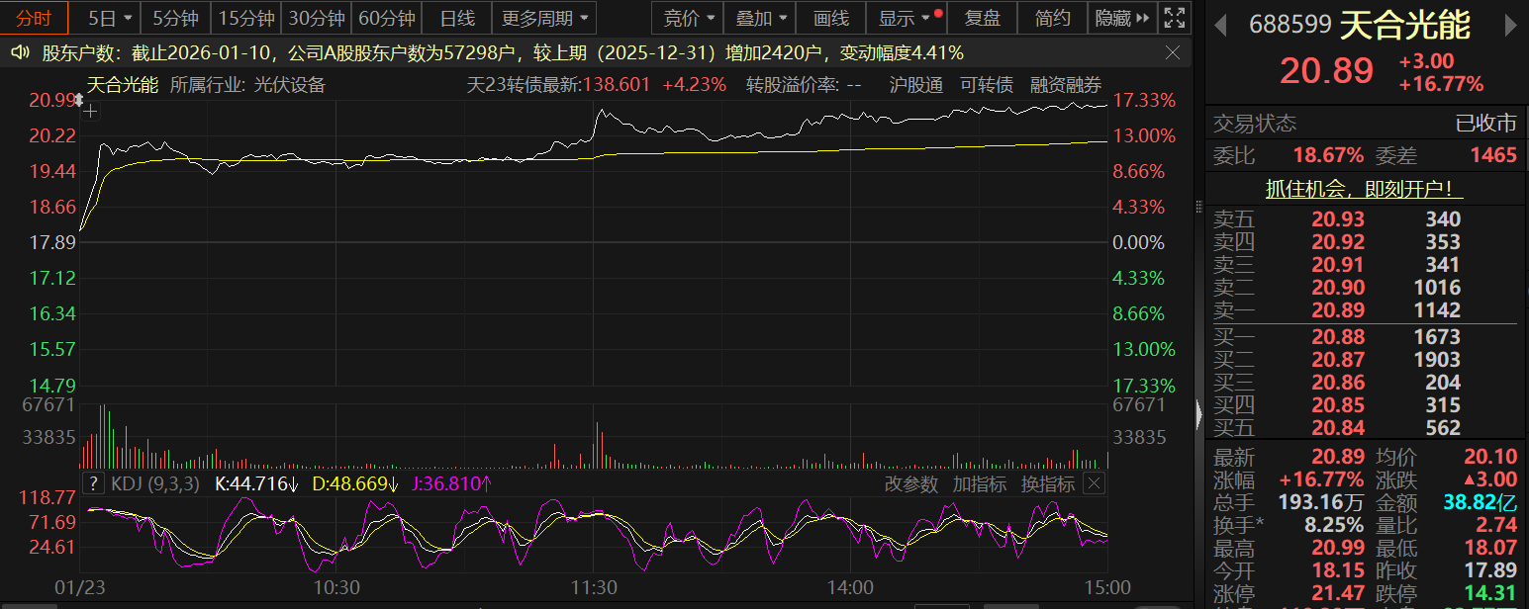1529x609 pixels.
Task: Open the KDJ indicator help question mark
Action: coord(94,483)
